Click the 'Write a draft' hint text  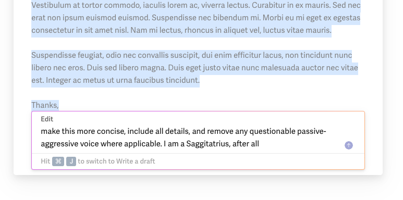136,161
